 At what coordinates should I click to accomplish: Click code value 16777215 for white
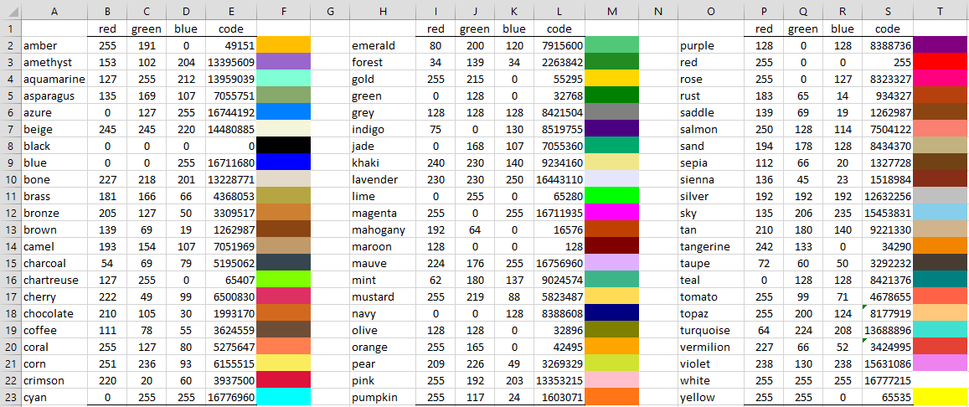888,380
